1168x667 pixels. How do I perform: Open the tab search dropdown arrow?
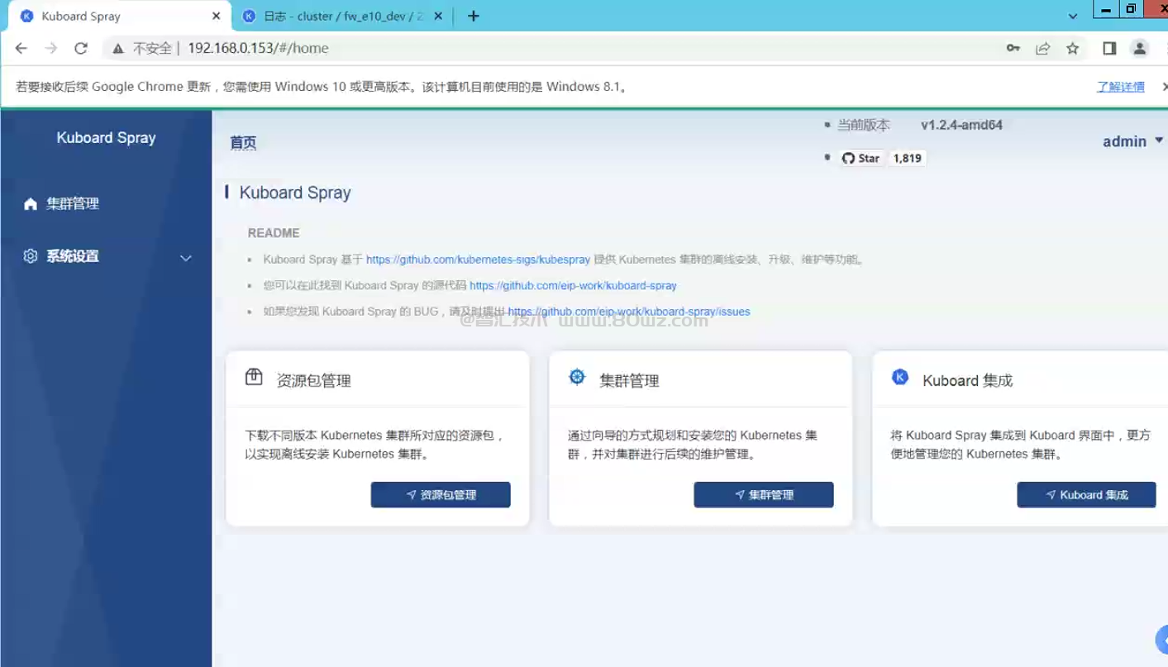point(1073,16)
